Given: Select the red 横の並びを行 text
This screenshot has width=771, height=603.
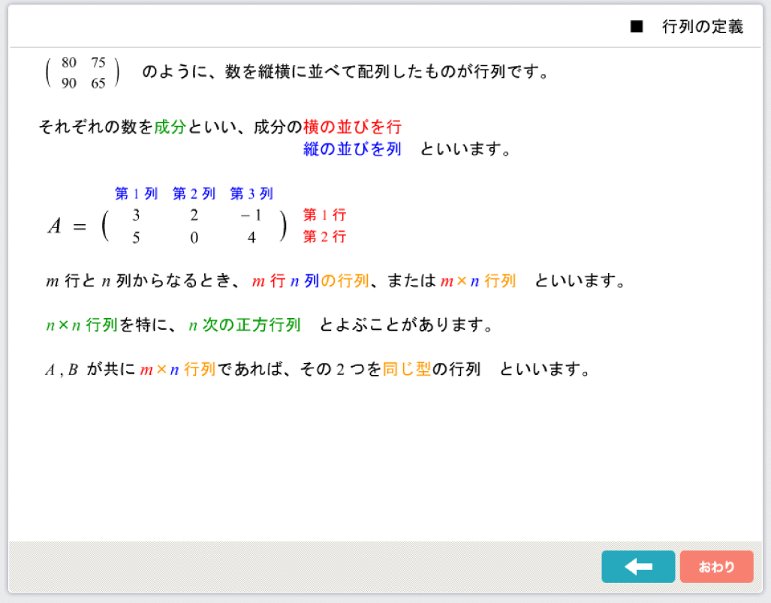Looking at the screenshot, I should coord(352,127).
